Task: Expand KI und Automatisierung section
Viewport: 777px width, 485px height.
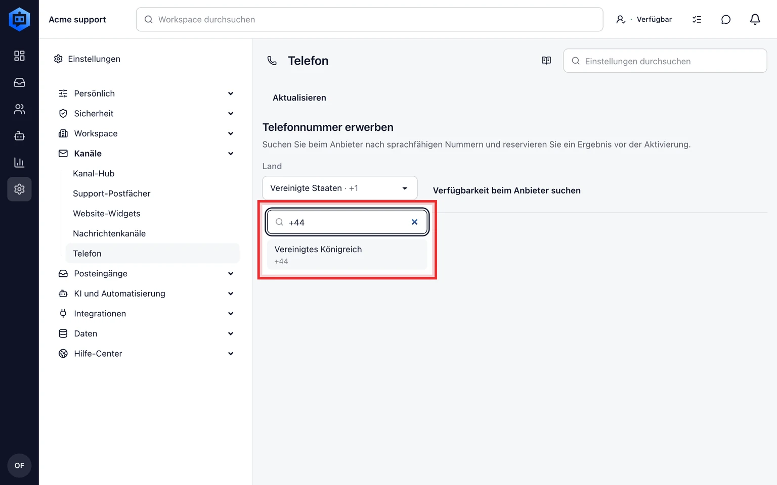Action: 147,294
